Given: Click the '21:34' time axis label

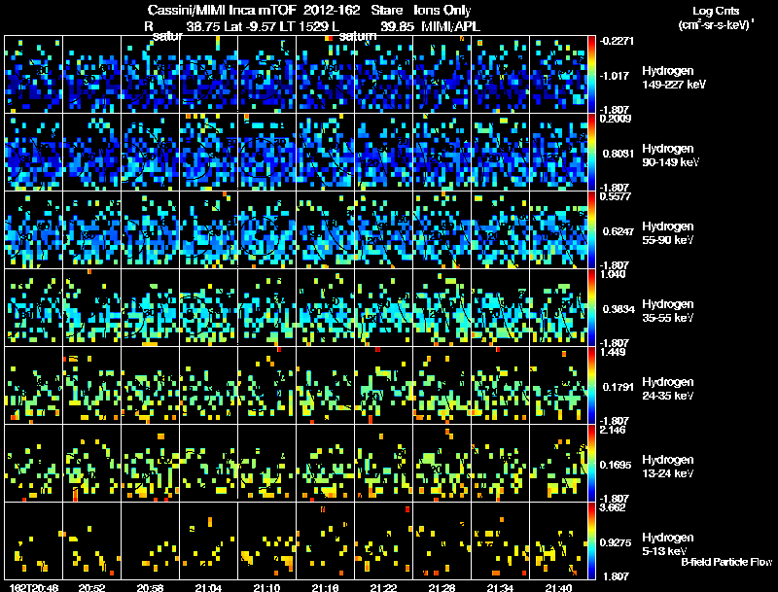Looking at the screenshot, I should click(x=500, y=588).
